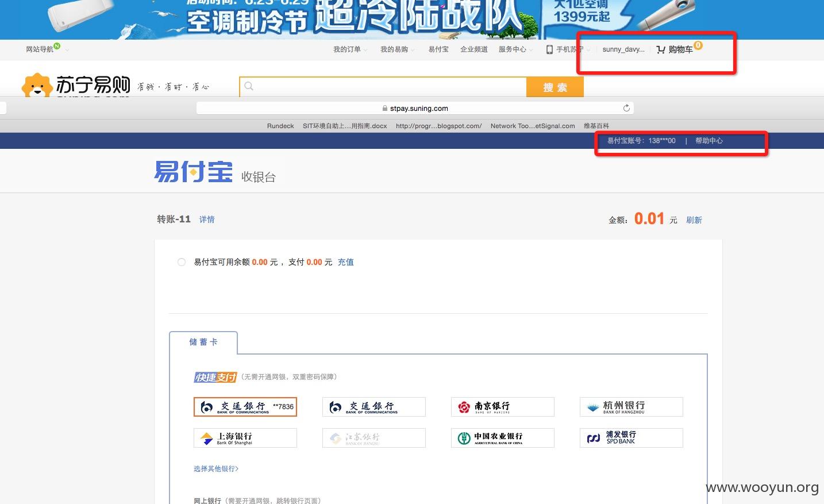Reload the stpay.suning.com page
The width and height of the screenshot is (824, 504).
(626, 108)
